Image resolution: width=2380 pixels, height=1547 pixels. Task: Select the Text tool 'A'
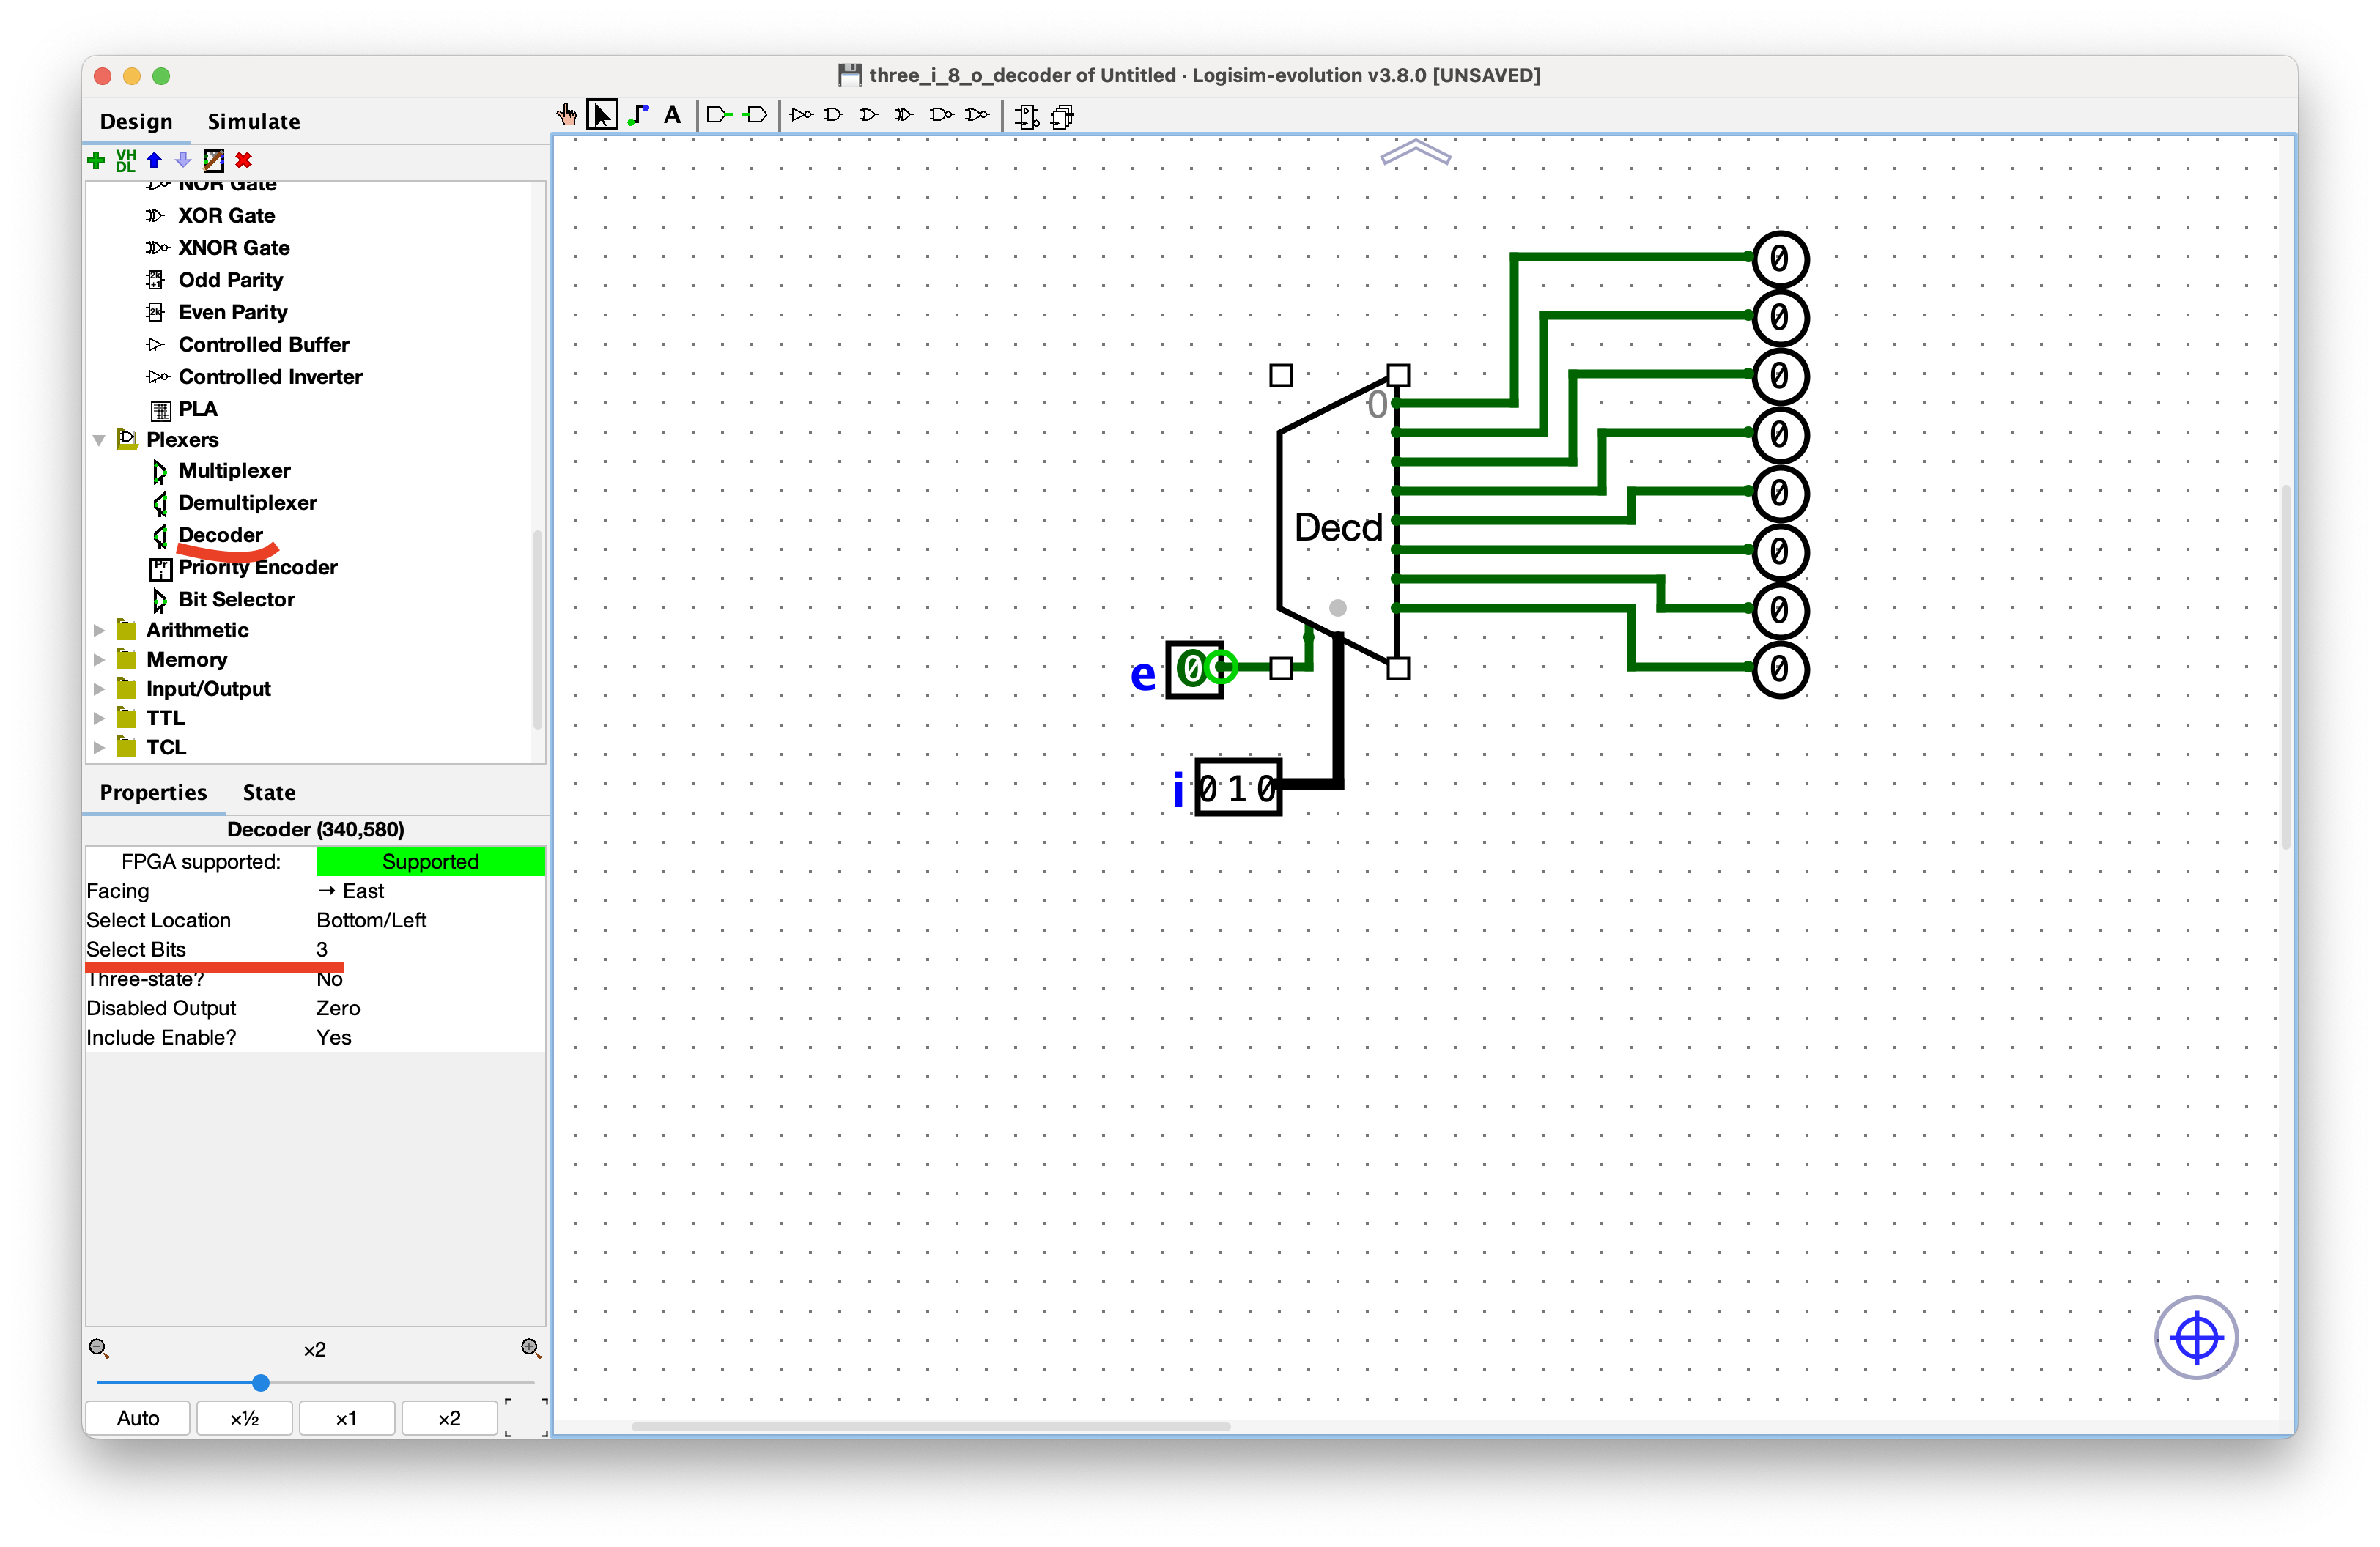tap(672, 115)
